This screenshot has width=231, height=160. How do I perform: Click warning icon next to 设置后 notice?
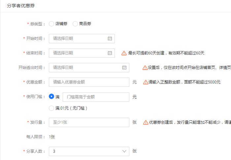[x=145, y=68]
